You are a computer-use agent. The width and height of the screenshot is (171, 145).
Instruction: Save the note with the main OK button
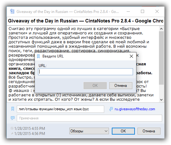pyautogui.click(x=123, y=131)
